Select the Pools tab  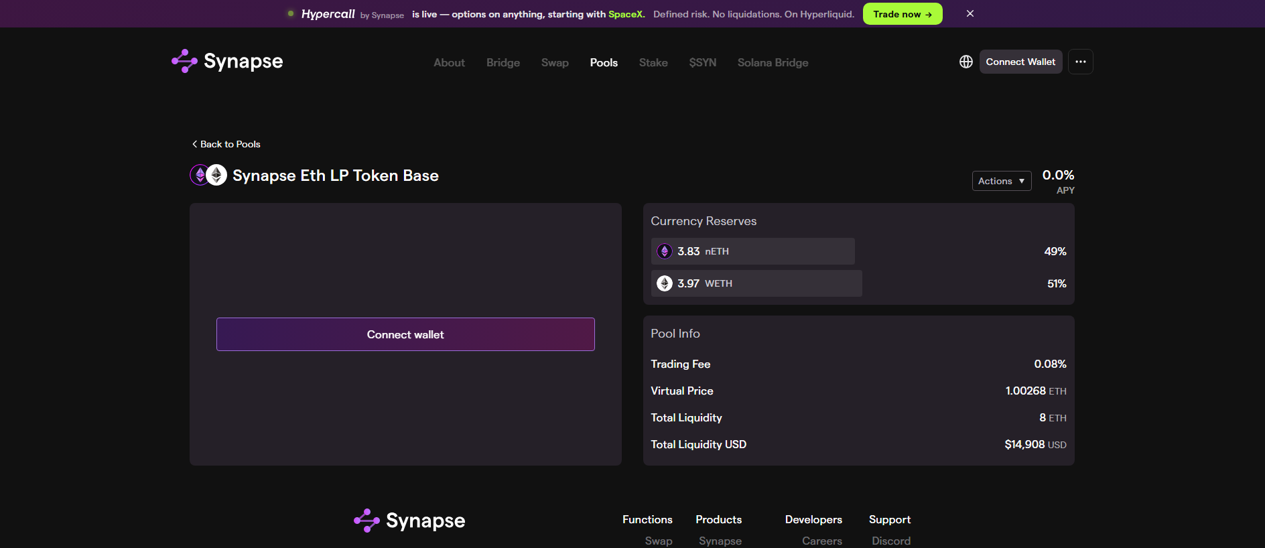pos(604,62)
